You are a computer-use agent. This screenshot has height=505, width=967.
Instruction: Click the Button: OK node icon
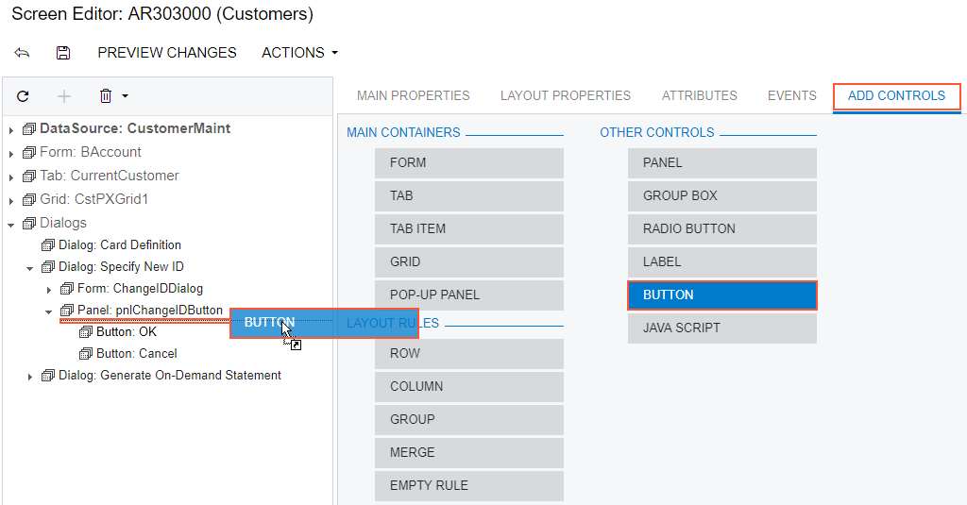click(x=85, y=332)
